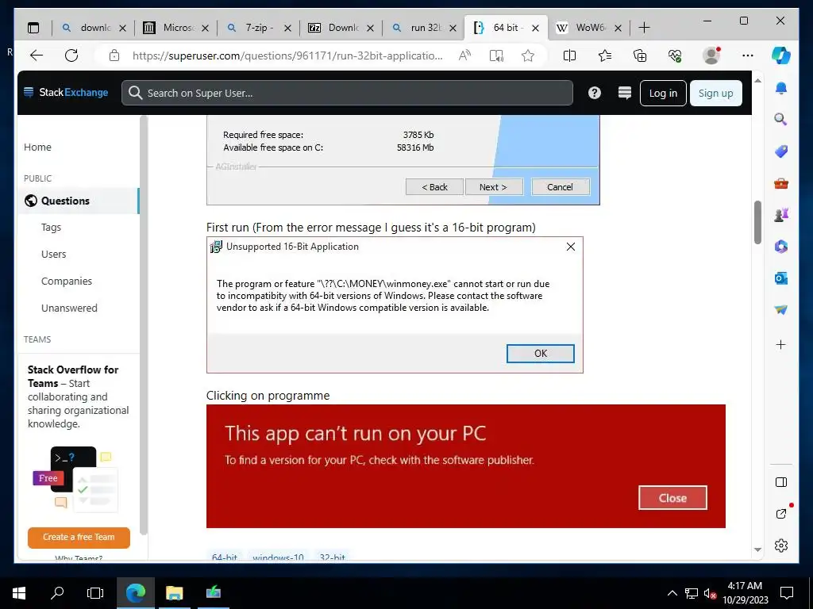The width and height of the screenshot is (813, 609).
Task: Open the tab actions menu icon
Action: (x=33, y=28)
